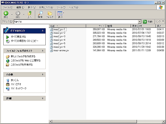Image resolution: width=166 pixels, height=124 pixels.
Task: Click the horizontal scrollbar left arrow
Action: click(50, 121)
